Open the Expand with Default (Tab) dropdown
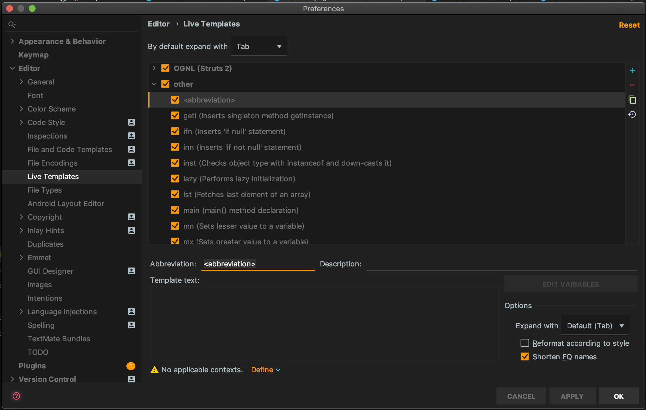Viewport: 646px width, 410px height. pyautogui.click(x=595, y=326)
